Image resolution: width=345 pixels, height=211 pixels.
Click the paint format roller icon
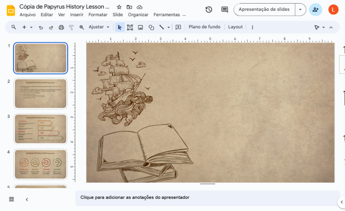point(71,27)
